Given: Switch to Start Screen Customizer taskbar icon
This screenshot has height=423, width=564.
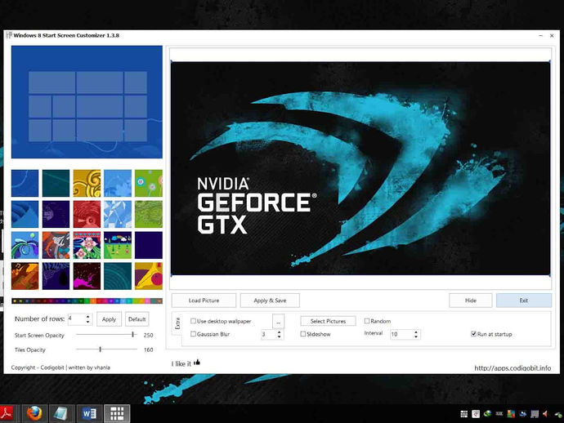Looking at the screenshot, I should 117,414.
